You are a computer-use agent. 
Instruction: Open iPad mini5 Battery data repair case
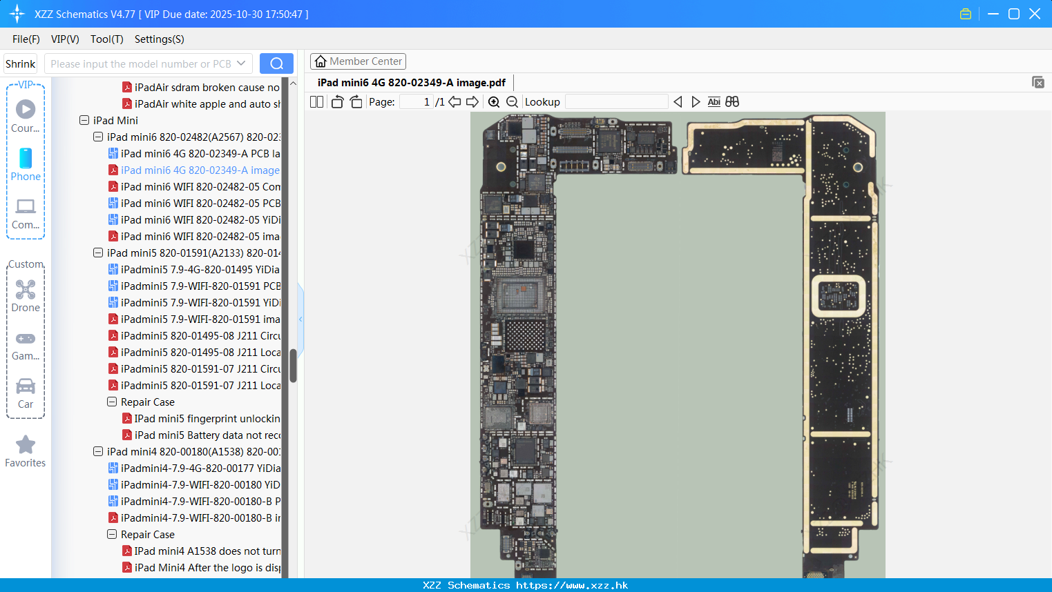tap(207, 435)
